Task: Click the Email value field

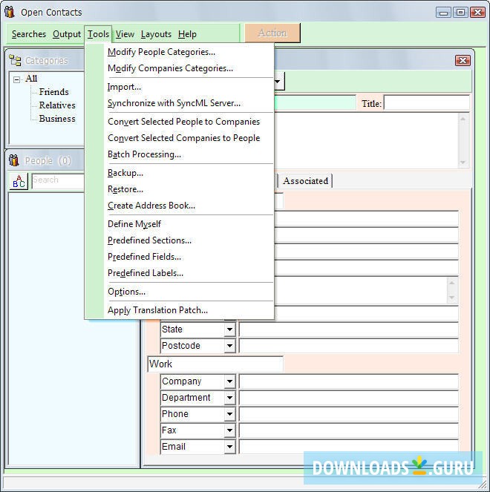Action: 348,447
